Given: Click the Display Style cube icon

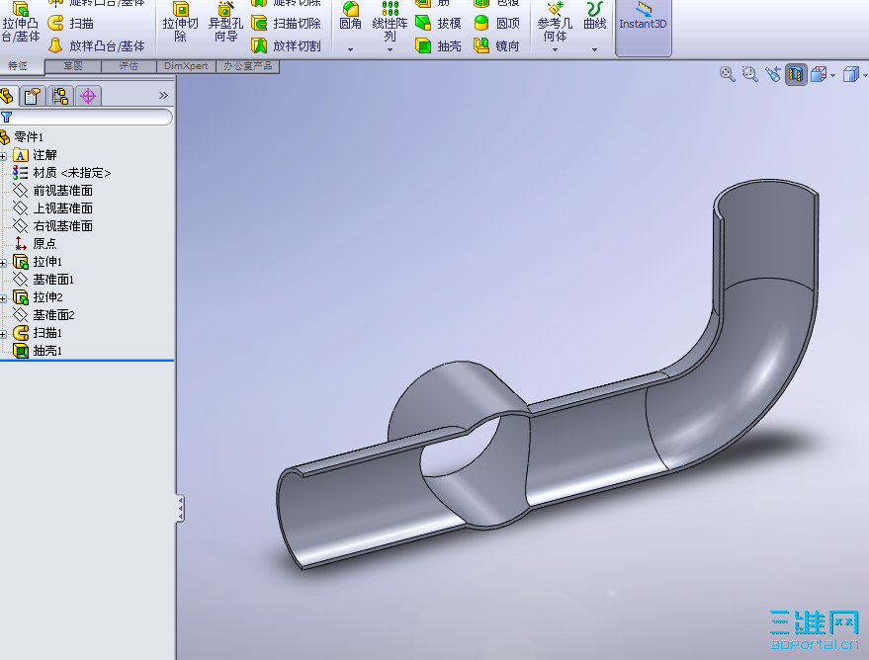Looking at the screenshot, I should (851, 74).
